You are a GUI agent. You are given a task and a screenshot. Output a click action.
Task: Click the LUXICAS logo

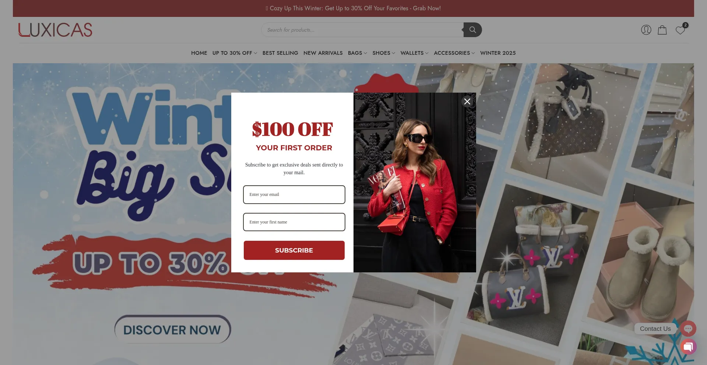click(55, 30)
